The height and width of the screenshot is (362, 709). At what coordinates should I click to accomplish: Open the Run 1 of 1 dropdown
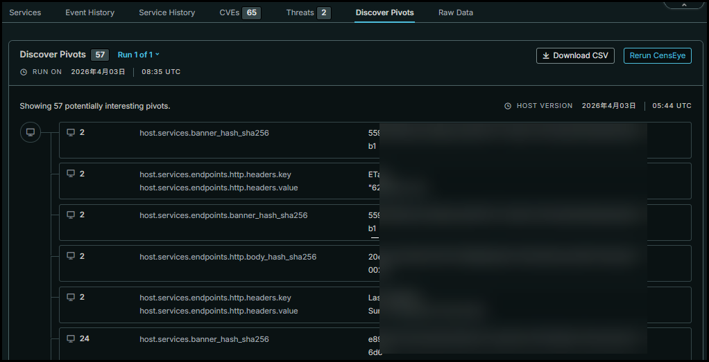pyautogui.click(x=138, y=55)
